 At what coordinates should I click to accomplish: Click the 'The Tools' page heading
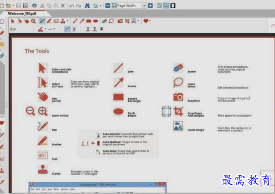click(x=37, y=51)
